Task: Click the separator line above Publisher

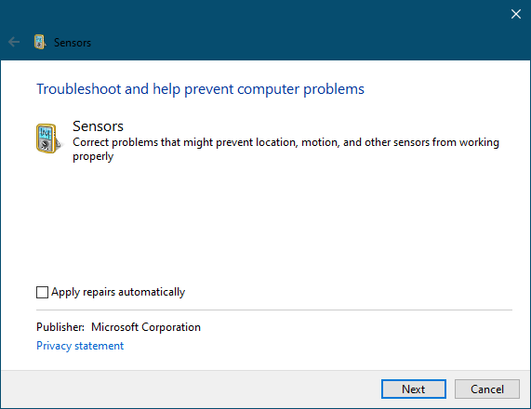Action: tap(274, 310)
